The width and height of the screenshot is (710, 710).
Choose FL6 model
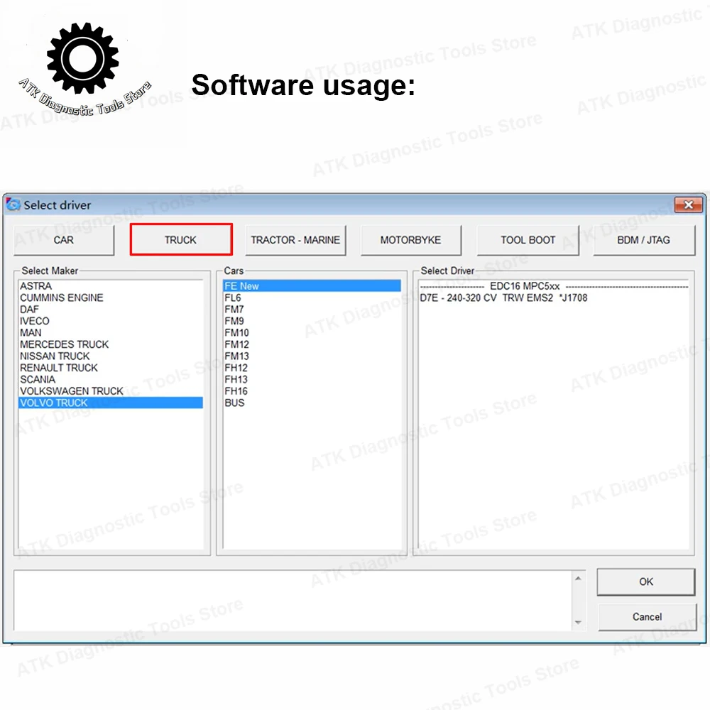(312, 298)
